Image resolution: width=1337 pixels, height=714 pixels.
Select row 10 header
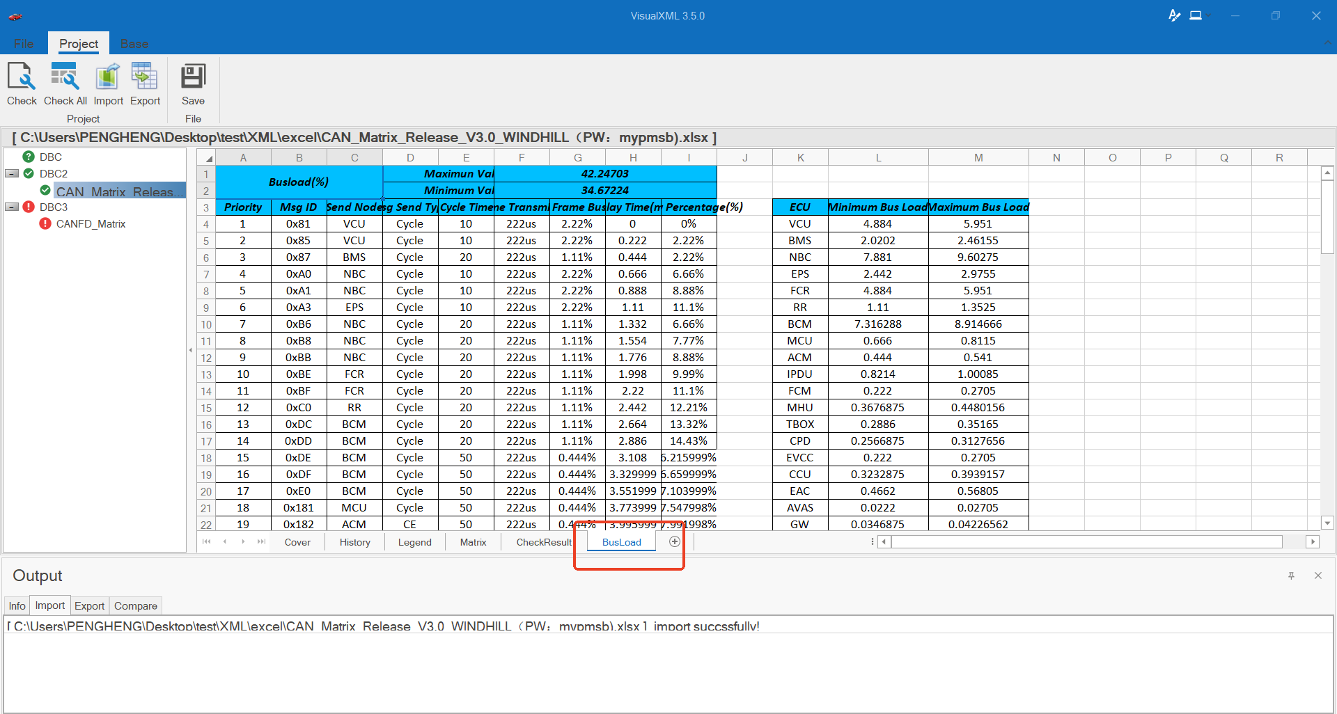tap(206, 324)
